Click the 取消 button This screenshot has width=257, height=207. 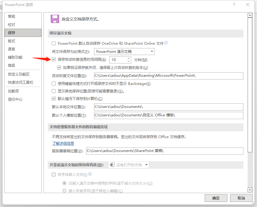(x=241, y=198)
